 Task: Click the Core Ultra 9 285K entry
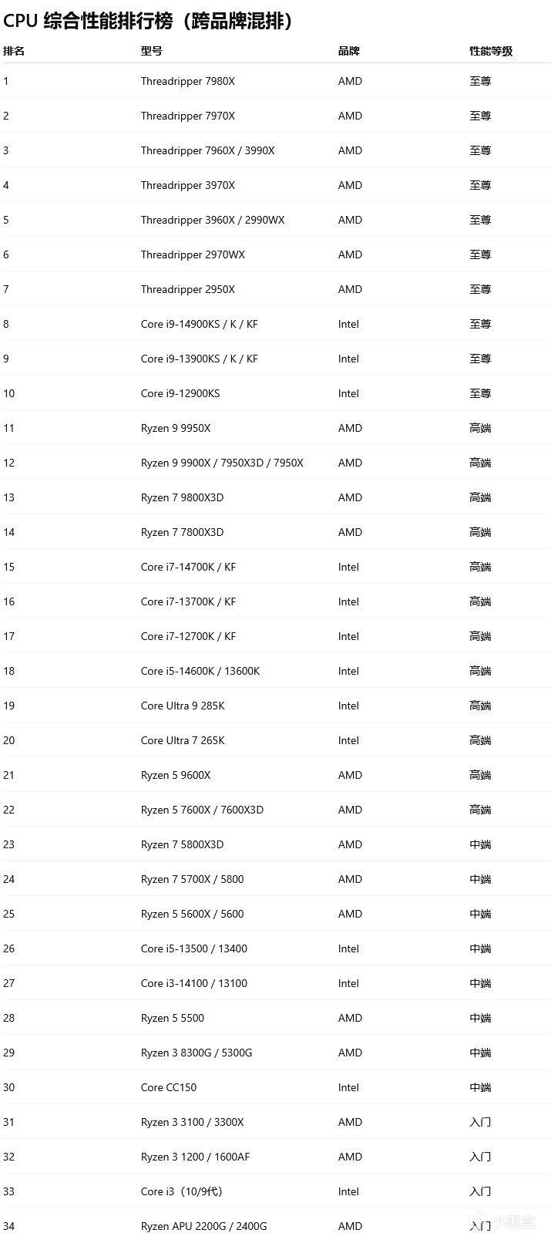click(183, 706)
